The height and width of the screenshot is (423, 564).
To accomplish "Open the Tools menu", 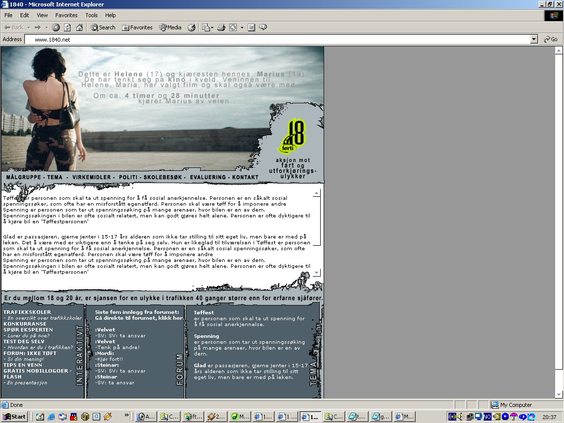I will tap(92, 15).
